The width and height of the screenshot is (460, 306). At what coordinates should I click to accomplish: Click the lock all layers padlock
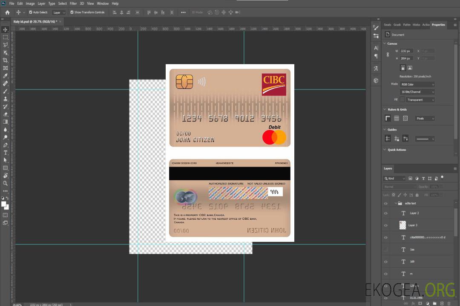(417, 195)
